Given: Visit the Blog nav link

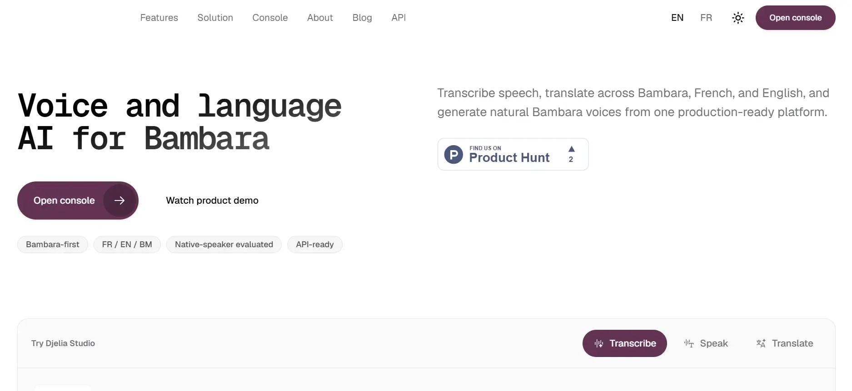Looking at the screenshot, I should 362,18.
